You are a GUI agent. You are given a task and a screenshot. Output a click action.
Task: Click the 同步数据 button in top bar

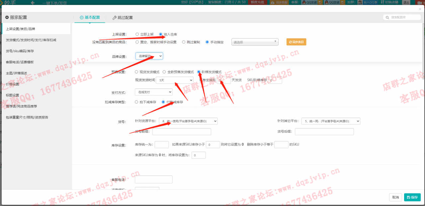click(x=280, y=2)
